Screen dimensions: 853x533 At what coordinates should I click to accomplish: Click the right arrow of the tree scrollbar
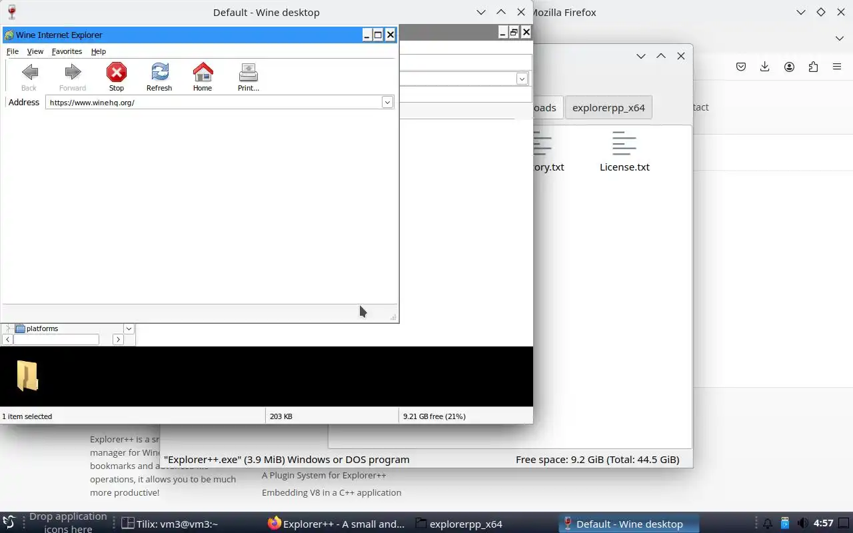(x=118, y=340)
